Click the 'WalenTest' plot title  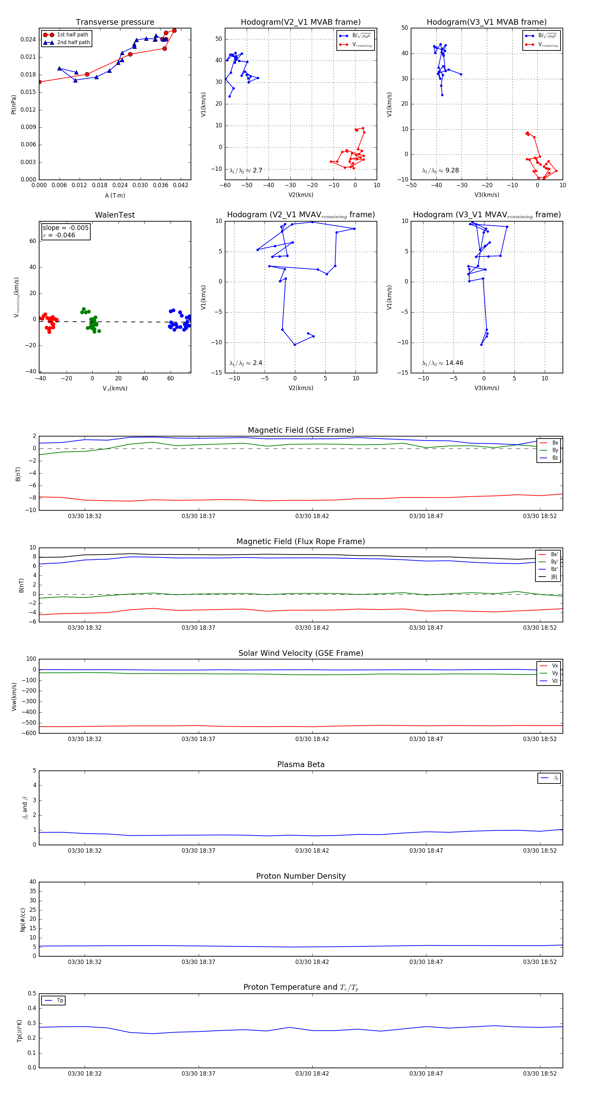click(115, 215)
